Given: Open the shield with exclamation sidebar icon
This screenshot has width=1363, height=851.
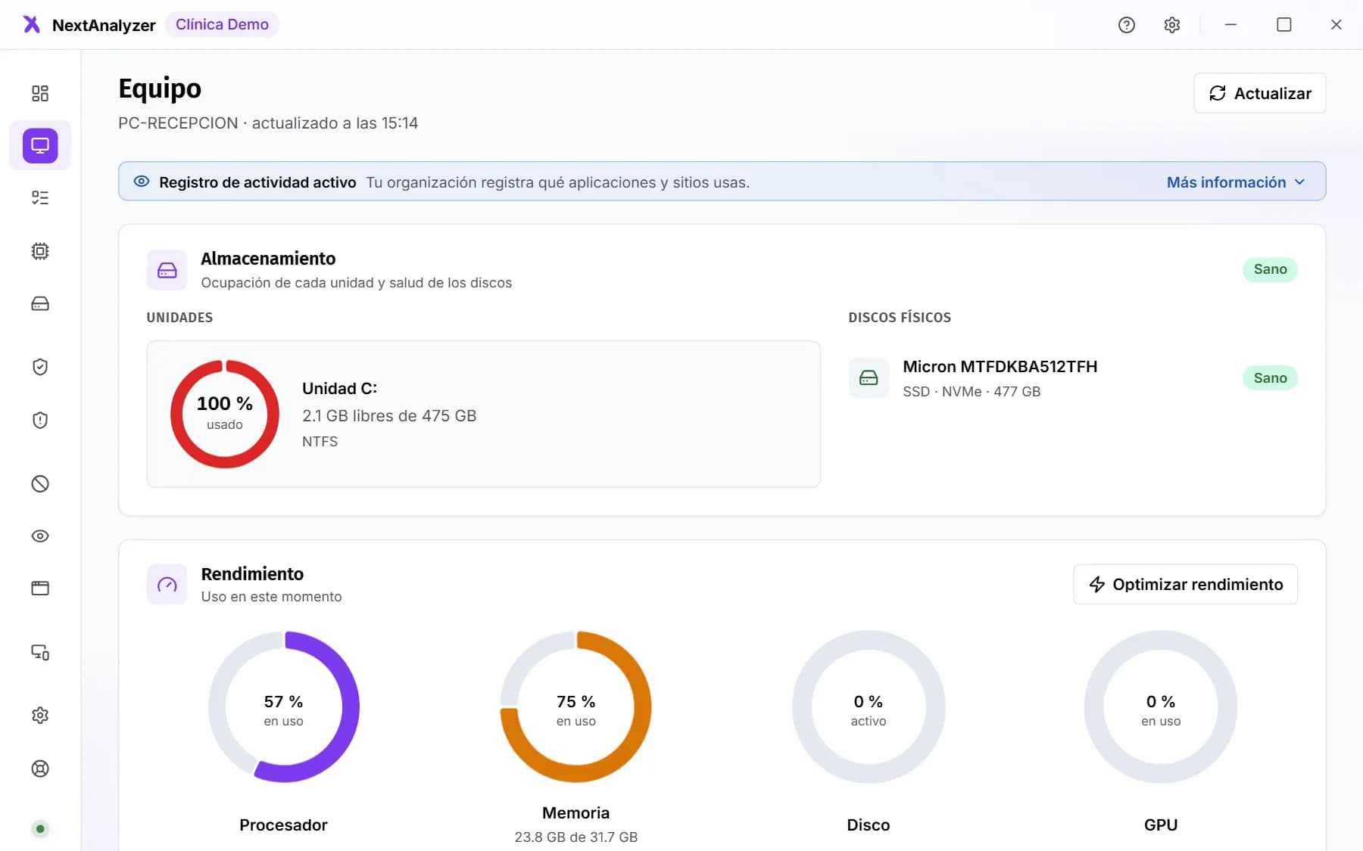Looking at the screenshot, I should click(40, 420).
